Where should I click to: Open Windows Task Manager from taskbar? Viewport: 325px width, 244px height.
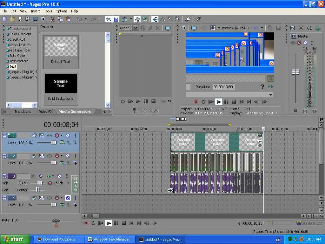[109, 240]
